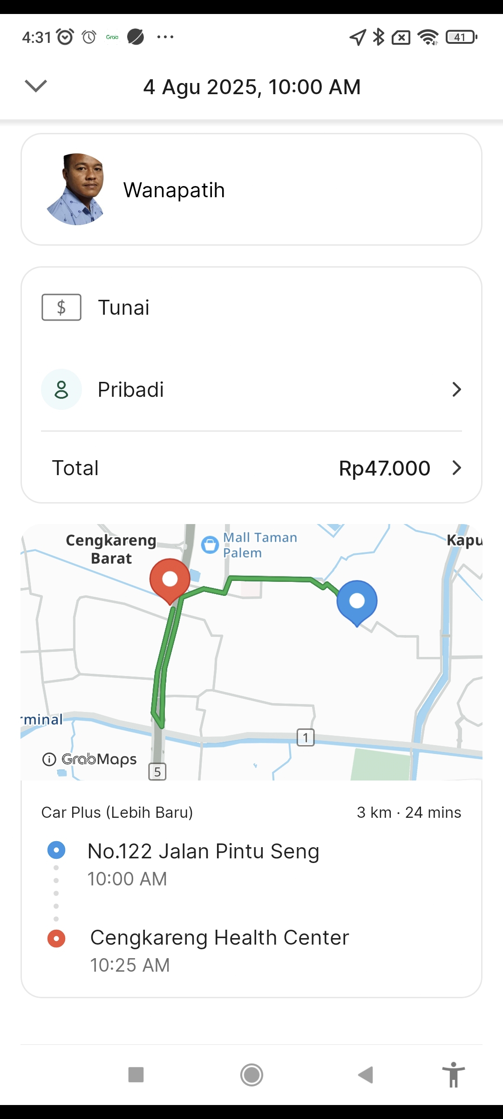Tap the blue pickup dot beside No.122
Screen dimensions: 503x1119
pyautogui.click(x=56, y=850)
